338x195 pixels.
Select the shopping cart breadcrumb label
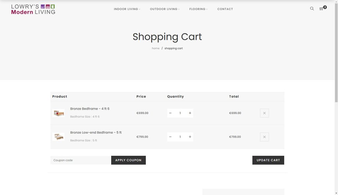[174, 48]
